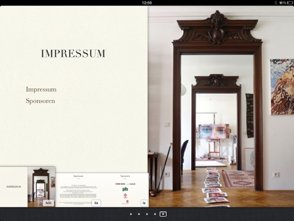Viewport: 294px width, 221px height.
Task: Tap the battery icon in status bar
Action: tap(290, 2)
